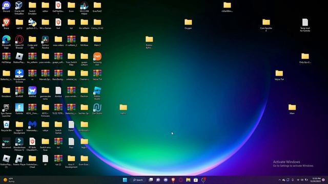Select the Roblox Player shortcut icon
The width and height of the screenshot is (328, 184).
tap(19, 160)
